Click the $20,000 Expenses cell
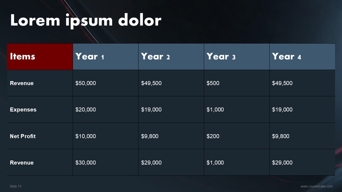 pos(85,110)
